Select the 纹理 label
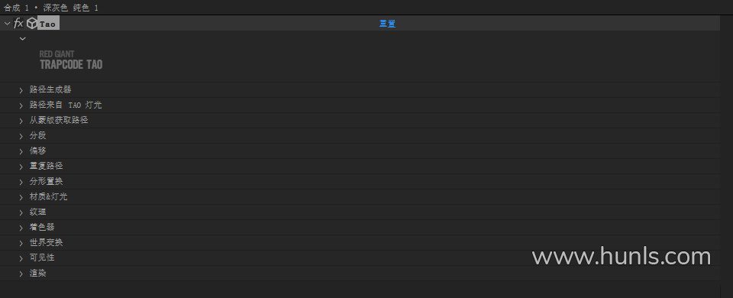Viewport: 733px width, 298px height. click(38, 212)
